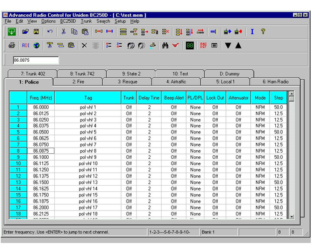
Task: Click the blue flashlight icon
Action: (x=213, y=32)
